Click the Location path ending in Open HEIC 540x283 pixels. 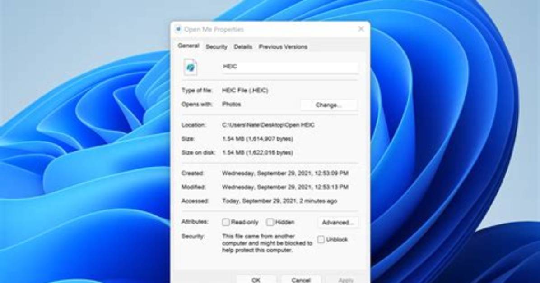[x=268, y=125]
